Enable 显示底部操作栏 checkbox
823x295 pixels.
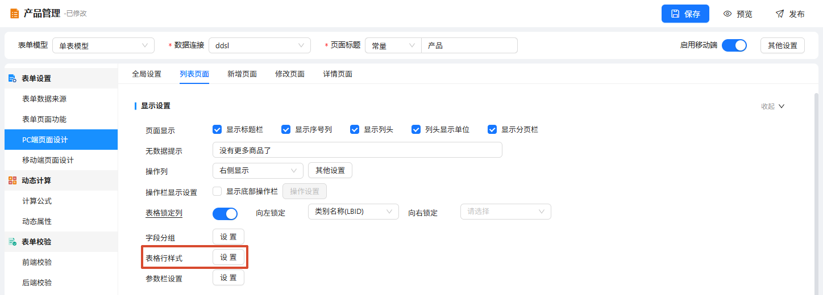click(x=217, y=191)
